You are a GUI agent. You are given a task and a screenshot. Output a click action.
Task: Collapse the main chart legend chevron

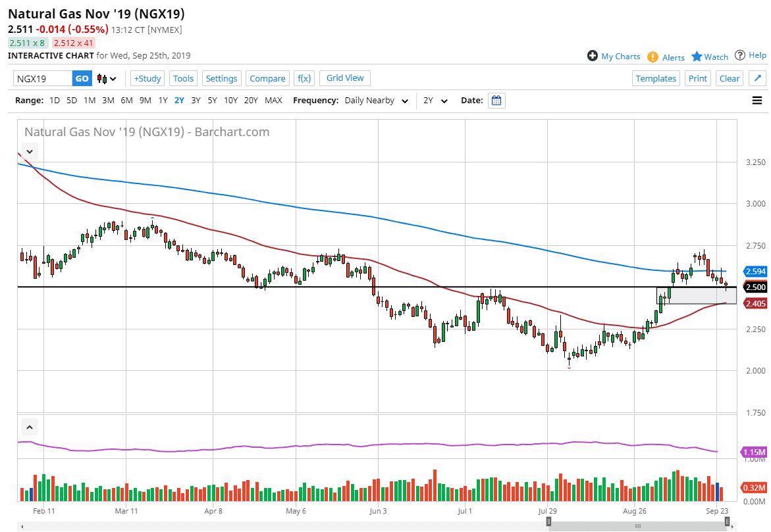[x=29, y=152]
